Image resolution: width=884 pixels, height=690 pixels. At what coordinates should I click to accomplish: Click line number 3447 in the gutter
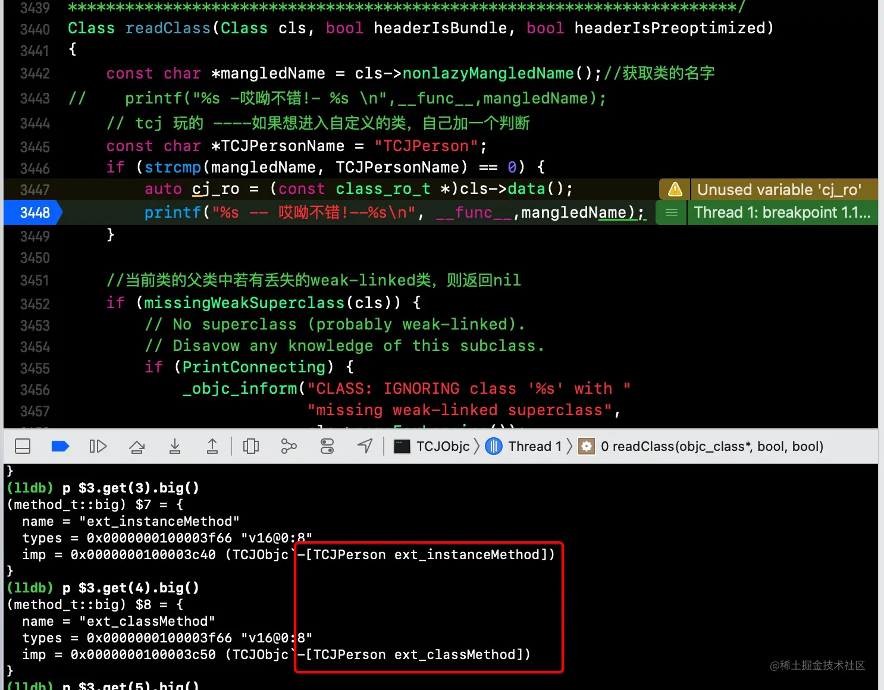(x=35, y=190)
